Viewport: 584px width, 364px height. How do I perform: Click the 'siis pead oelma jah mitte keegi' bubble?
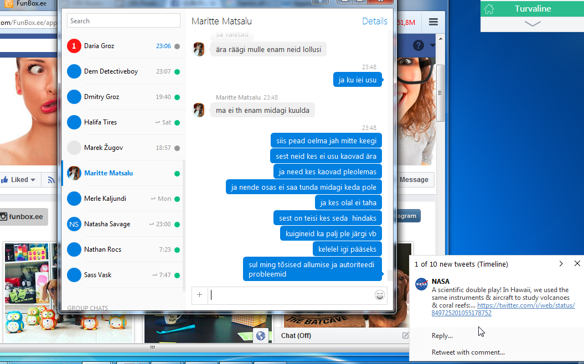click(326, 141)
